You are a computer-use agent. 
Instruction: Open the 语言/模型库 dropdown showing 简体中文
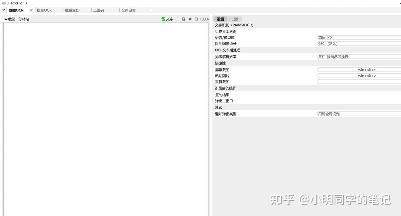point(359,38)
